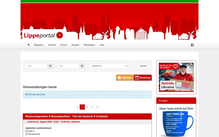Open the Termine menu
This screenshot has height=137, width=219.
click(x=52, y=45)
